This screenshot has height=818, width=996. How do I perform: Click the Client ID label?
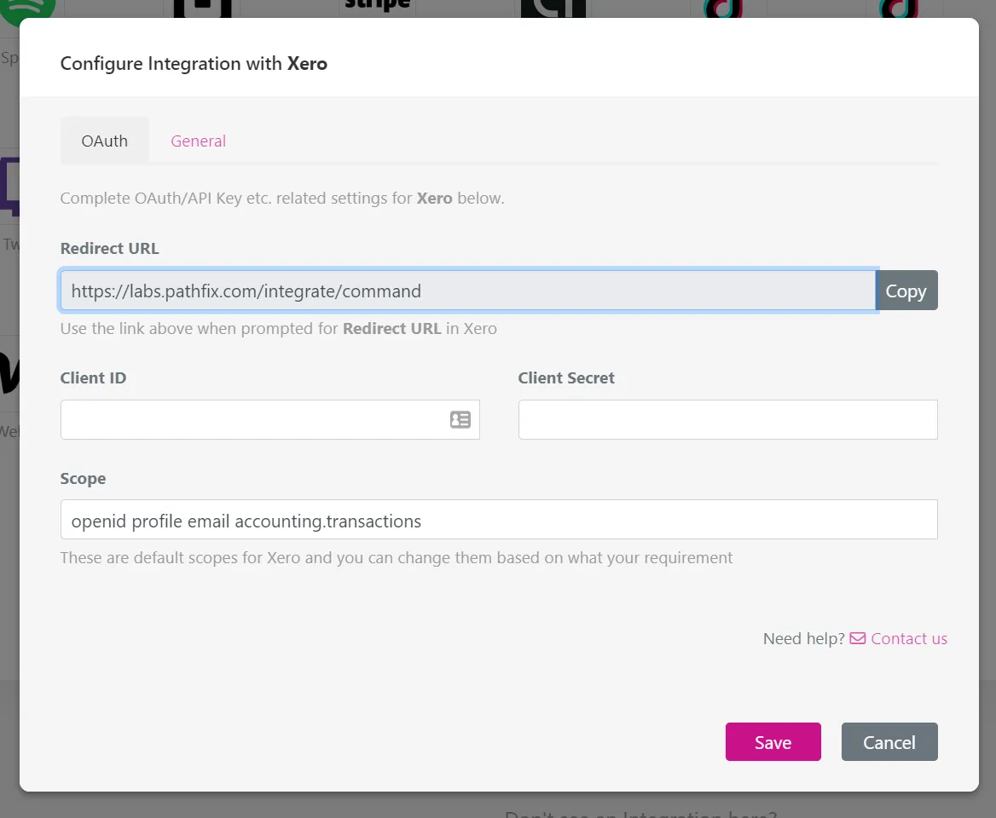94,378
